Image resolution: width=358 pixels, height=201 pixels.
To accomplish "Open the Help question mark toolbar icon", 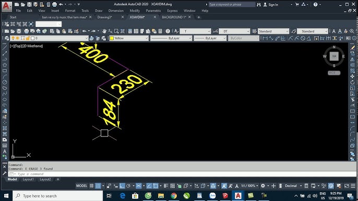I will click(168, 31).
